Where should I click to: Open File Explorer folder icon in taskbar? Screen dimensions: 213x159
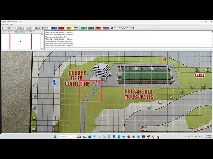[x=104, y=136]
